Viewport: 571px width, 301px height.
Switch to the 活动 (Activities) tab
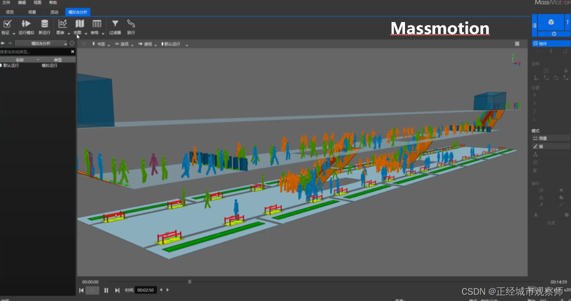(x=54, y=12)
